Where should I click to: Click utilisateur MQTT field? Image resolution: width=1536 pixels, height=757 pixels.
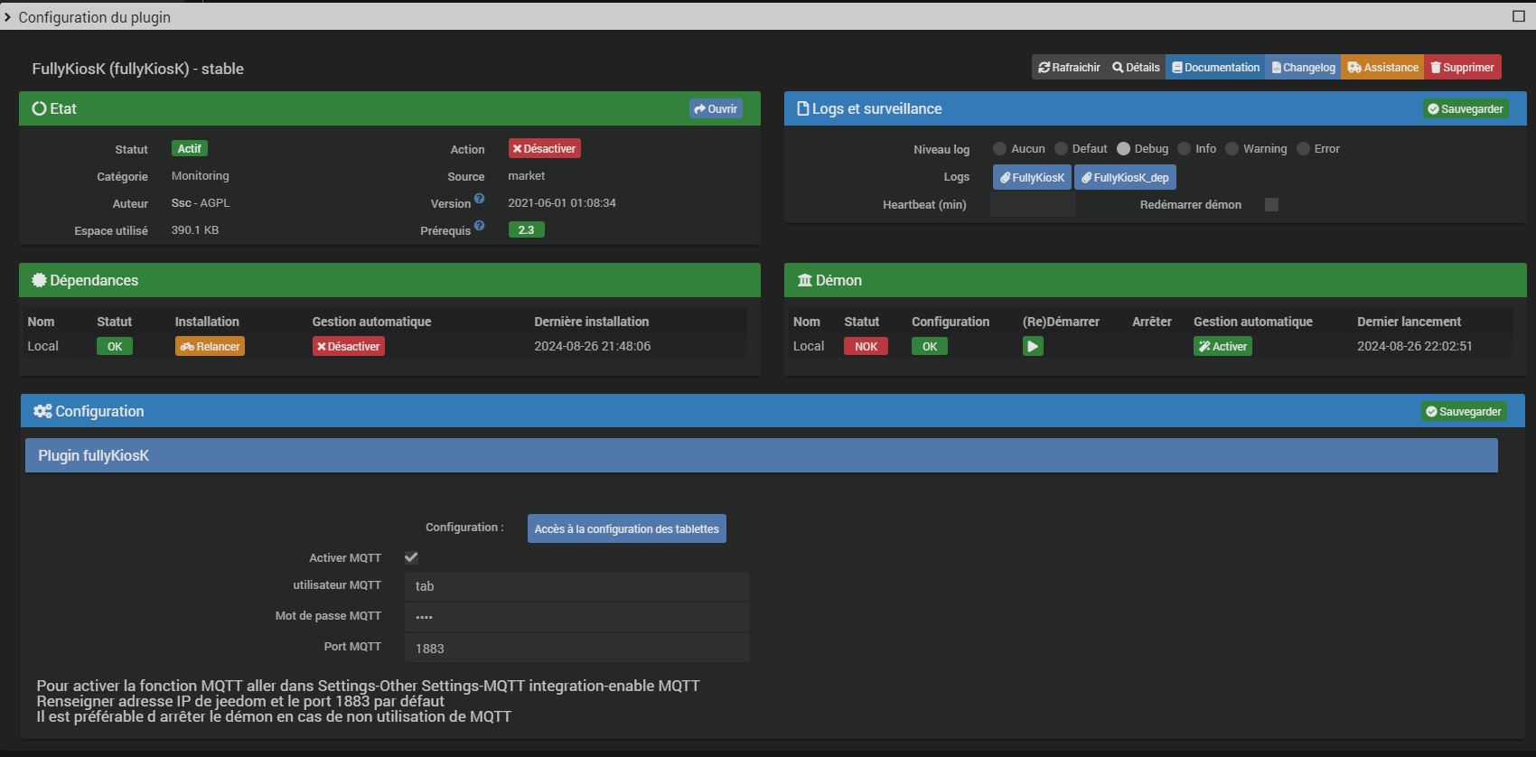(576, 586)
